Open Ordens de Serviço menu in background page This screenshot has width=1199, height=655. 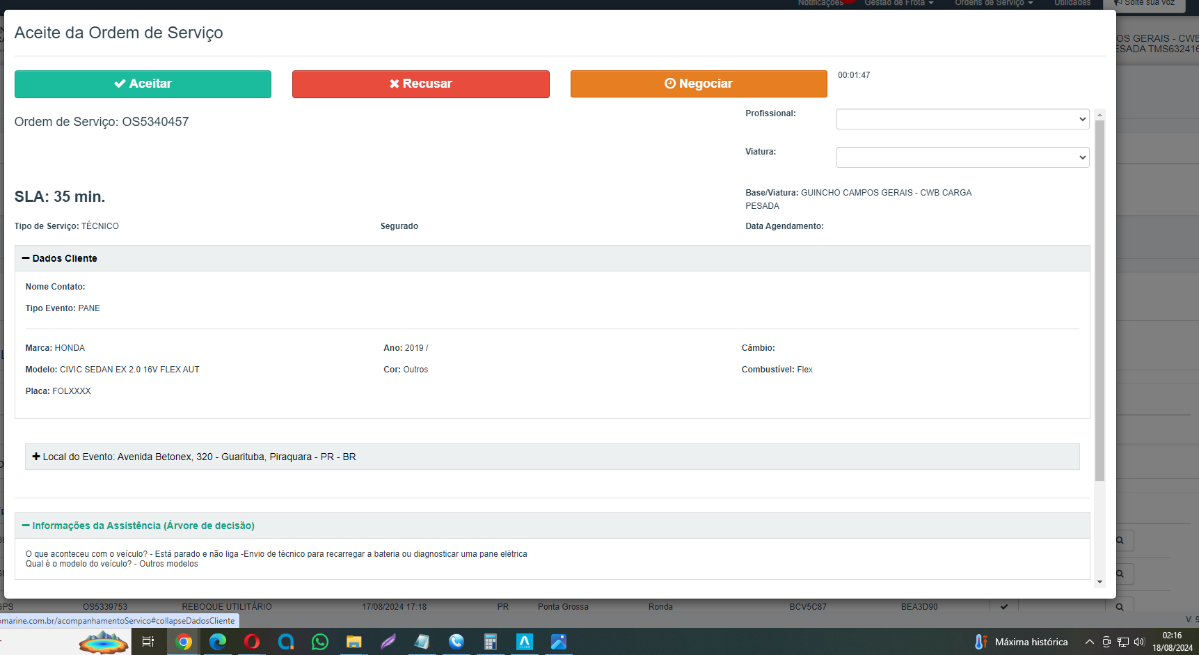pyautogui.click(x=994, y=3)
